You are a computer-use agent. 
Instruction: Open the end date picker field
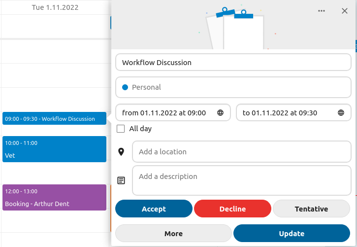pos(286,113)
